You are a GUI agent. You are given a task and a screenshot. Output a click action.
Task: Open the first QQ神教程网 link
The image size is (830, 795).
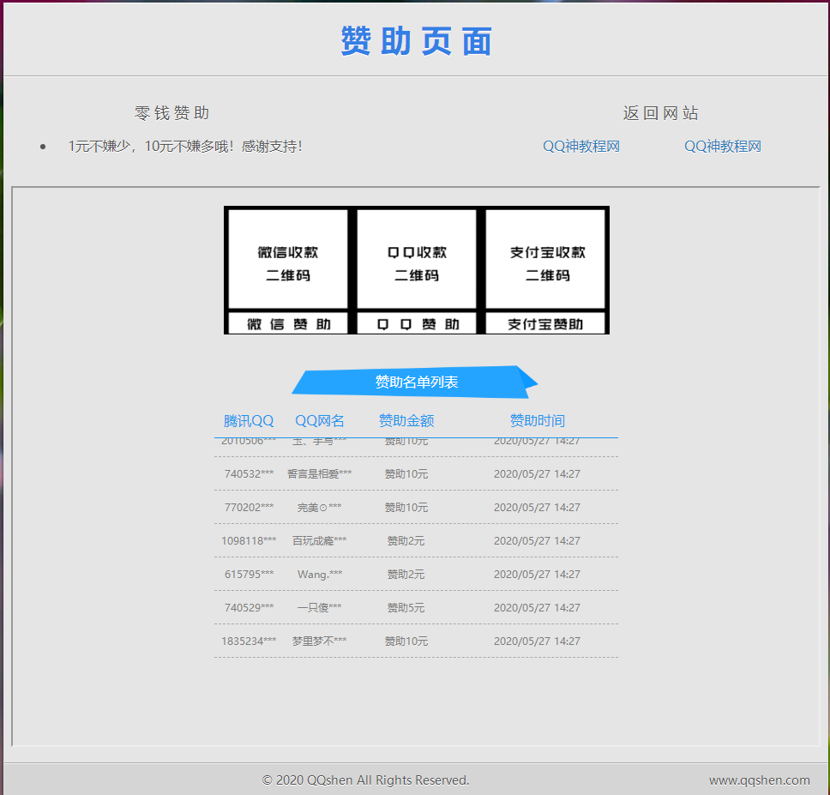[581, 146]
